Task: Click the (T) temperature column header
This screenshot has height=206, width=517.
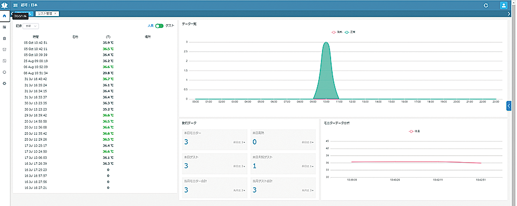Action: (x=108, y=37)
